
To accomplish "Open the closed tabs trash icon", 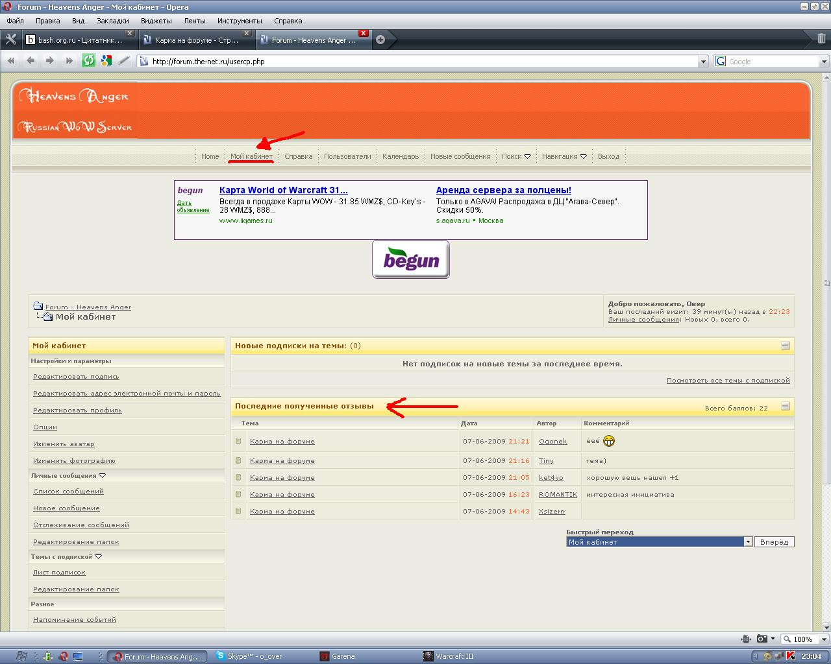I will coord(821,39).
